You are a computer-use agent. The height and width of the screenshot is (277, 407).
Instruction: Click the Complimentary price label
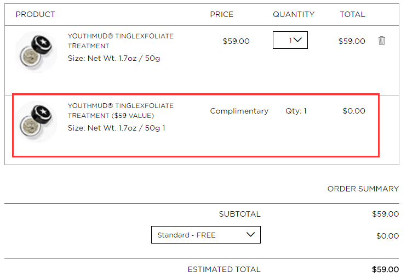click(239, 111)
